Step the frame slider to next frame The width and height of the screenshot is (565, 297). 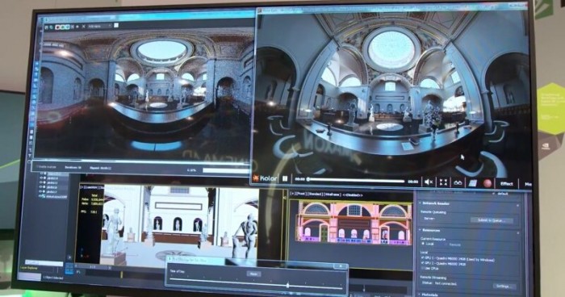[109, 268]
